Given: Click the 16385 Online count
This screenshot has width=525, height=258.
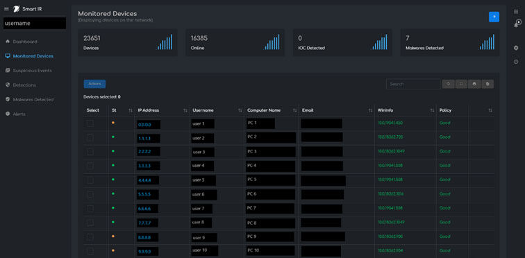Looking at the screenshot, I should [x=199, y=38].
